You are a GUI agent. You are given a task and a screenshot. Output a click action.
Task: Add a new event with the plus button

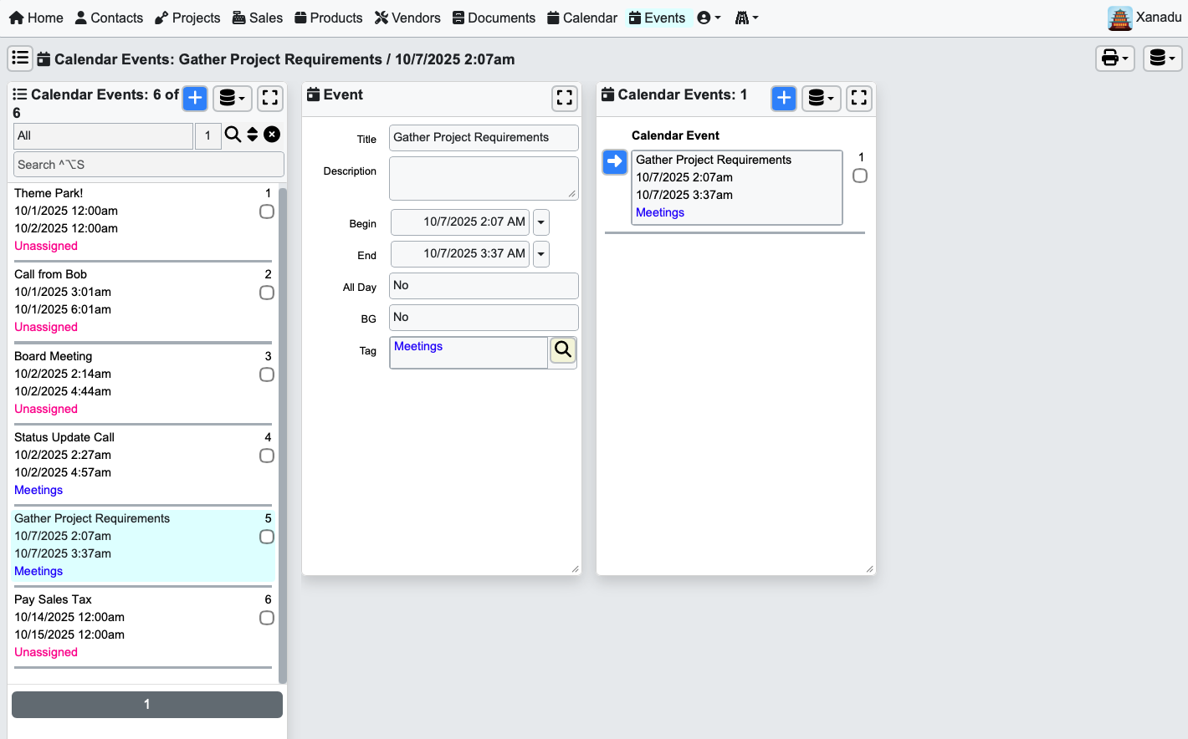(x=194, y=98)
